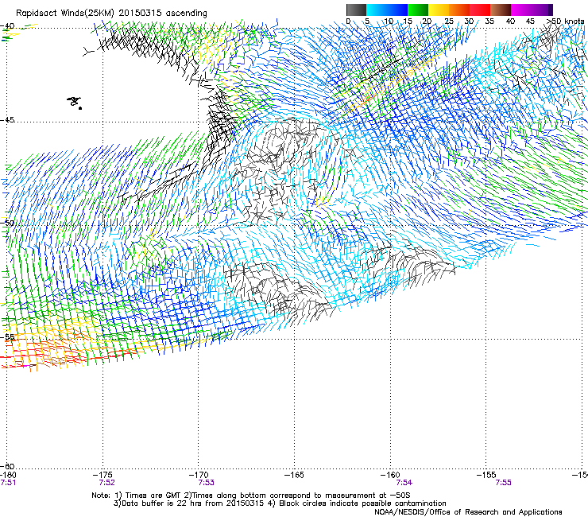
Task: Click the red 30-35 knots color segment
Action: (x=480, y=10)
